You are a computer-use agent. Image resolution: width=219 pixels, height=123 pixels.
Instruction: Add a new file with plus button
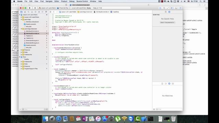tap(20, 109)
